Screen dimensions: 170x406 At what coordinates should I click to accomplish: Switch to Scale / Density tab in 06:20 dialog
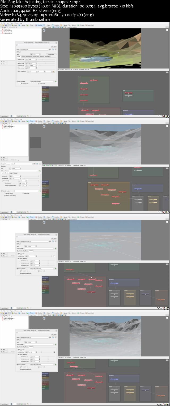21,347
